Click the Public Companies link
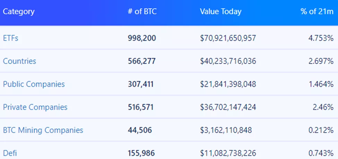 (x=34, y=84)
